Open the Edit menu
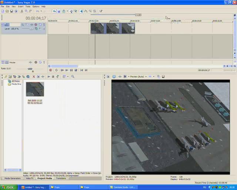Screen dimensions: 237x190 (x=8, y=7)
